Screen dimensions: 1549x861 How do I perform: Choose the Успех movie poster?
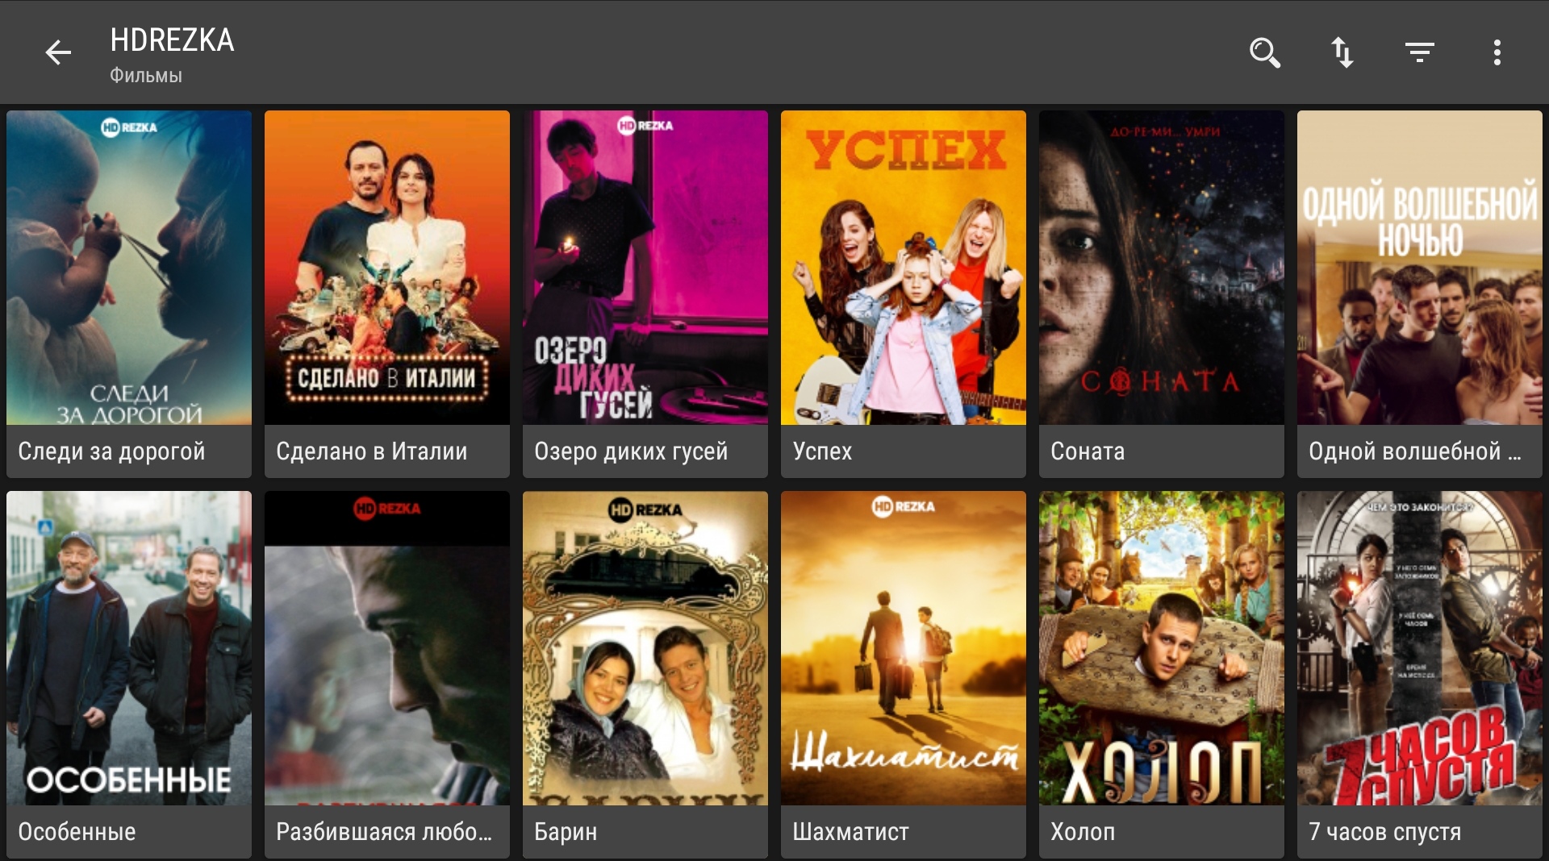[904, 268]
